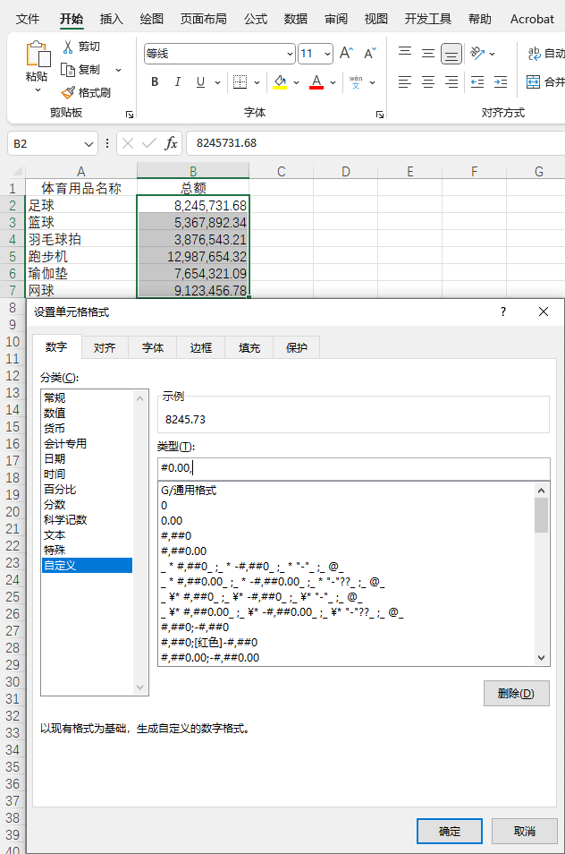The width and height of the screenshot is (565, 854).
Task: Apply the borders icon
Action: click(x=240, y=81)
